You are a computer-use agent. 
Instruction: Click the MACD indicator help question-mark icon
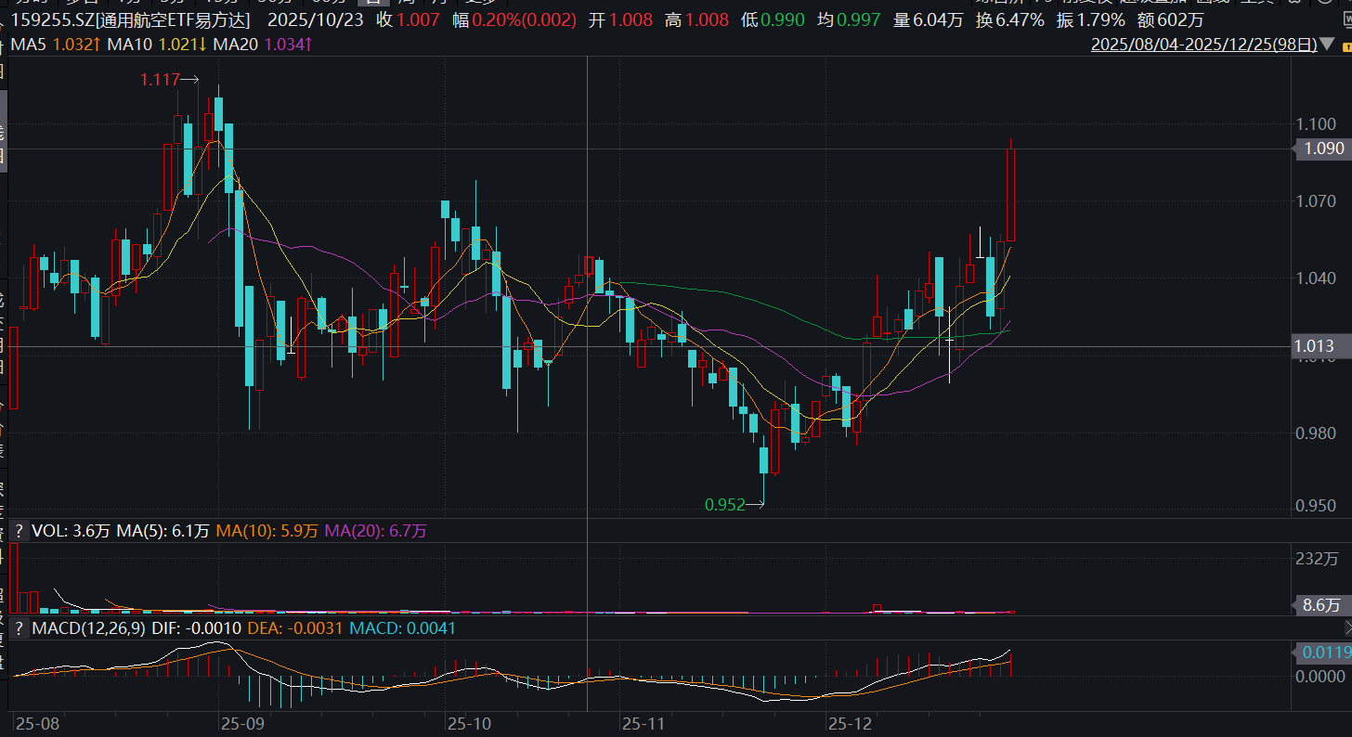(19, 628)
